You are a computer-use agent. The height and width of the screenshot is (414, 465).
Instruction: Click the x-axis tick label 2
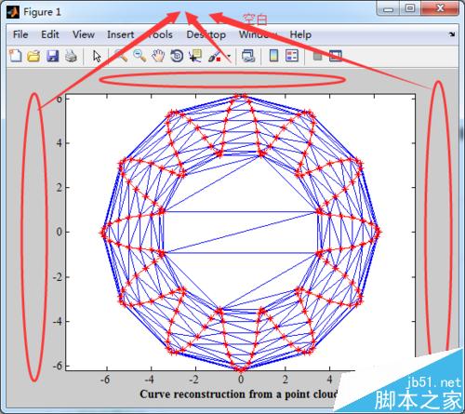point(286,379)
